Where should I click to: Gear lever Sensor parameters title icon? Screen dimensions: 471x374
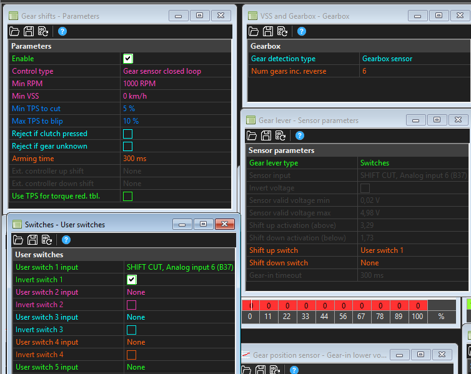click(x=251, y=121)
